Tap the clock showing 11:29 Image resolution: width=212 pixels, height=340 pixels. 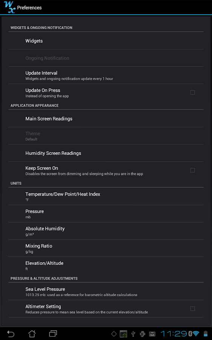click(x=174, y=334)
